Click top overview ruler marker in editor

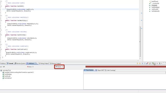(142, 13)
